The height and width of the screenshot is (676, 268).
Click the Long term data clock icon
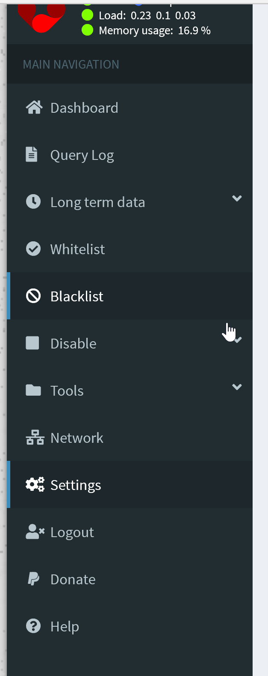(x=33, y=201)
